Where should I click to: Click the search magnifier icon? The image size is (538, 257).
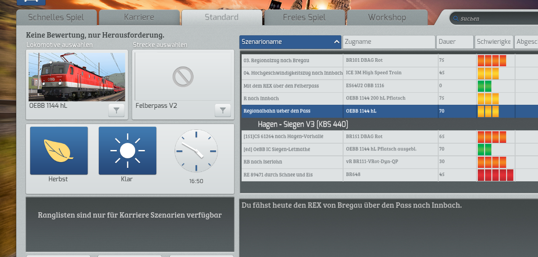[456, 18]
